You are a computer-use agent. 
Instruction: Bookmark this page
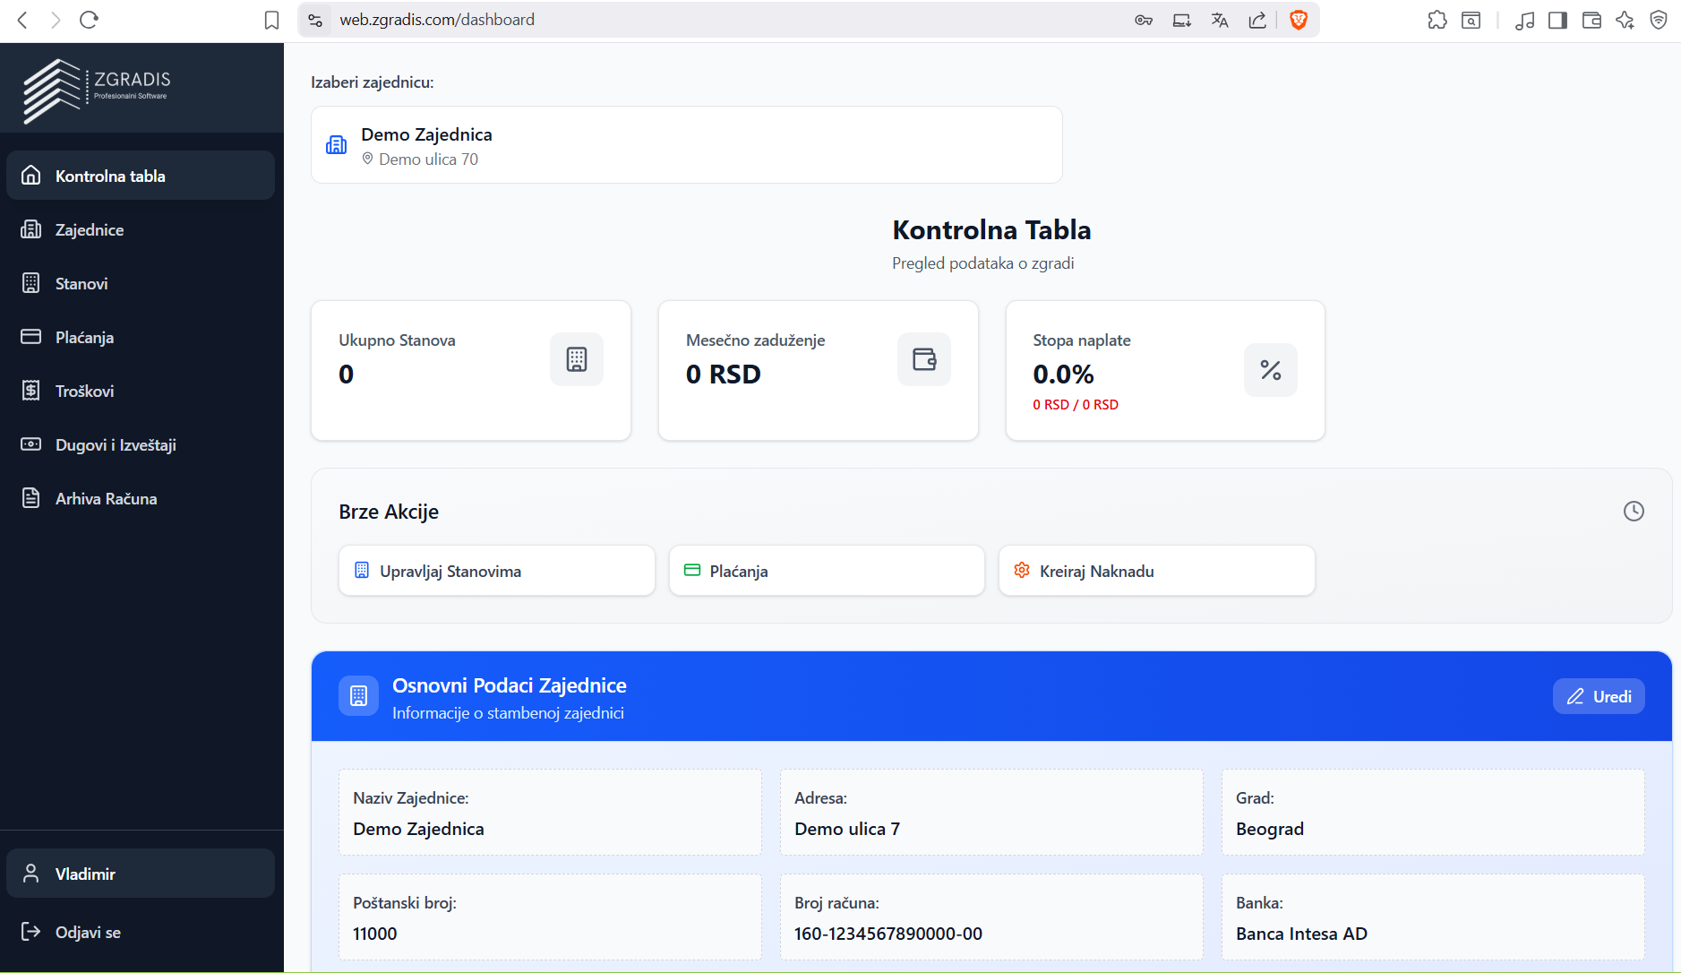pyautogui.click(x=271, y=19)
